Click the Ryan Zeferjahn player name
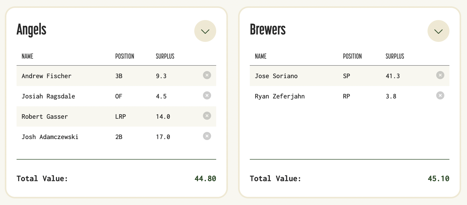This screenshot has width=467, height=205. pyautogui.click(x=280, y=96)
